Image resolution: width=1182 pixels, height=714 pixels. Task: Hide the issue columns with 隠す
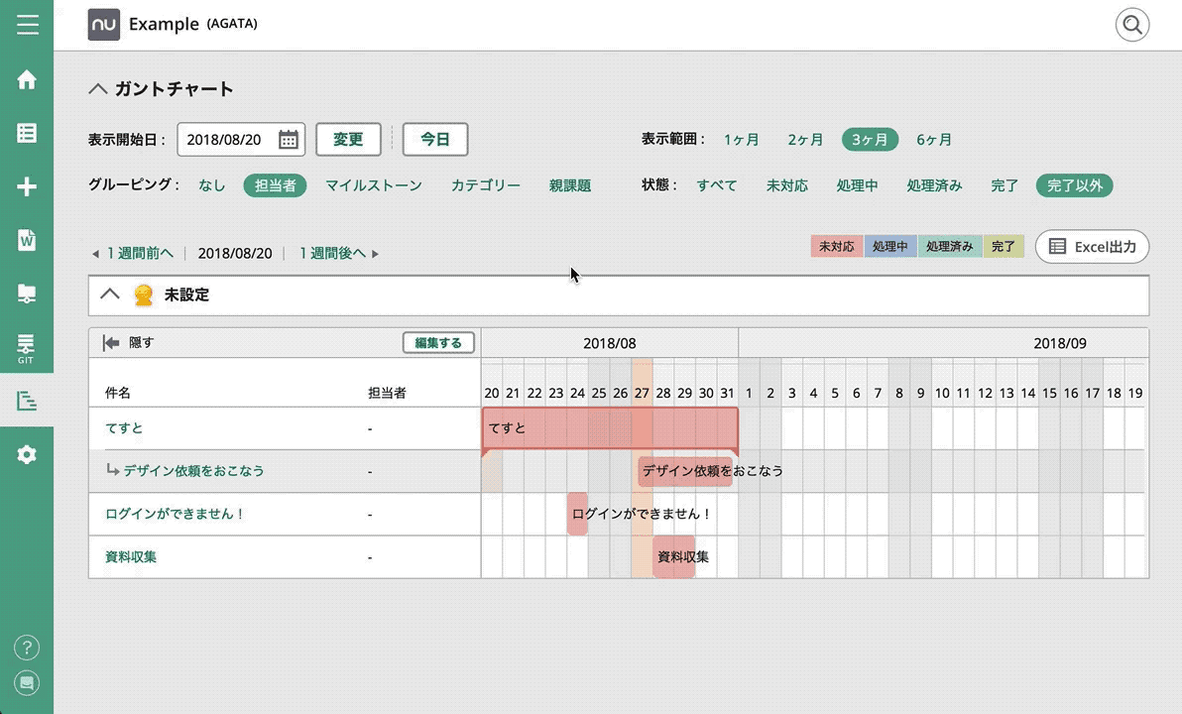[130, 343]
